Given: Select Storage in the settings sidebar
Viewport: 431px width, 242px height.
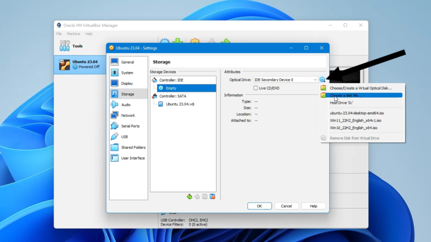Looking at the screenshot, I should point(128,94).
